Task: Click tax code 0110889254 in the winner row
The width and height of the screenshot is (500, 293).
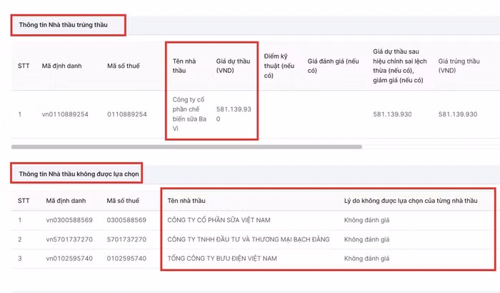Action: [126, 114]
